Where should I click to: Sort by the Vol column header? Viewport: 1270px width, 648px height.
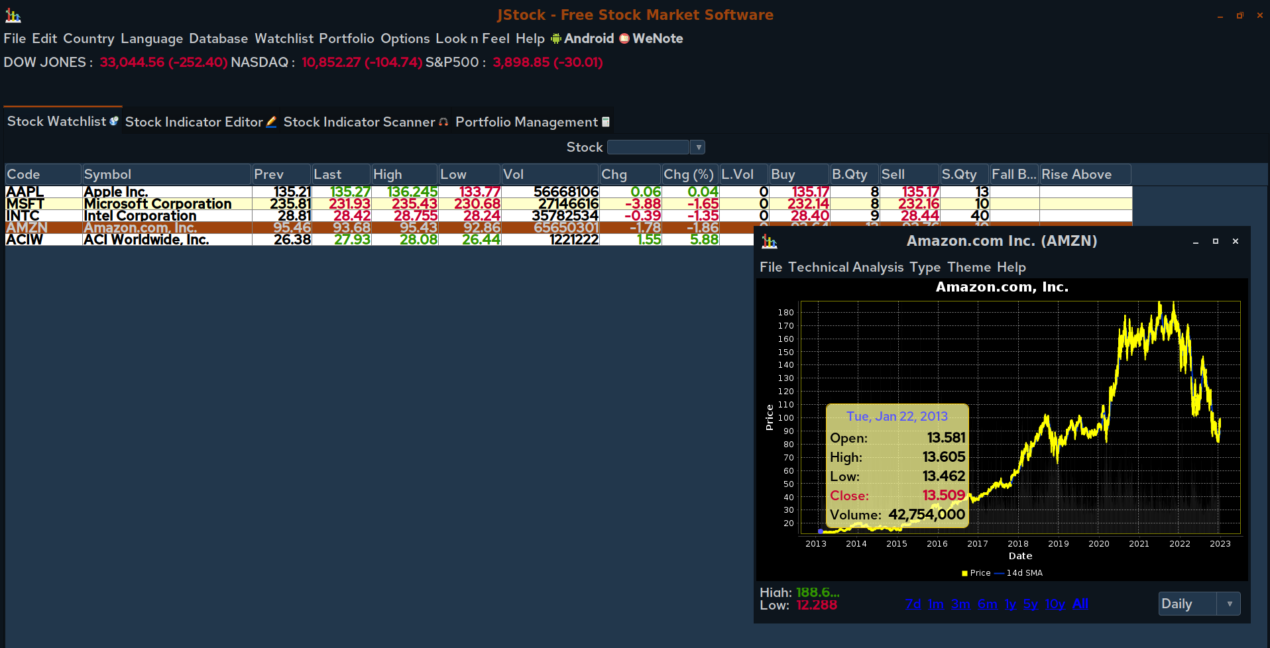(x=549, y=174)
